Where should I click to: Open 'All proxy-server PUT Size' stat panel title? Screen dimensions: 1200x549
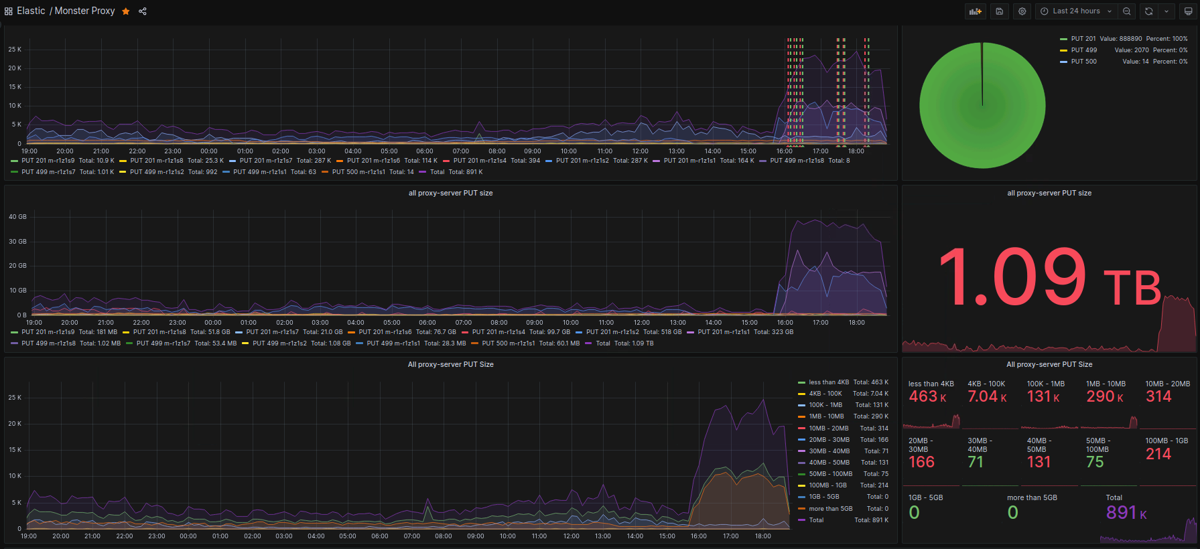pos(1049,364)
